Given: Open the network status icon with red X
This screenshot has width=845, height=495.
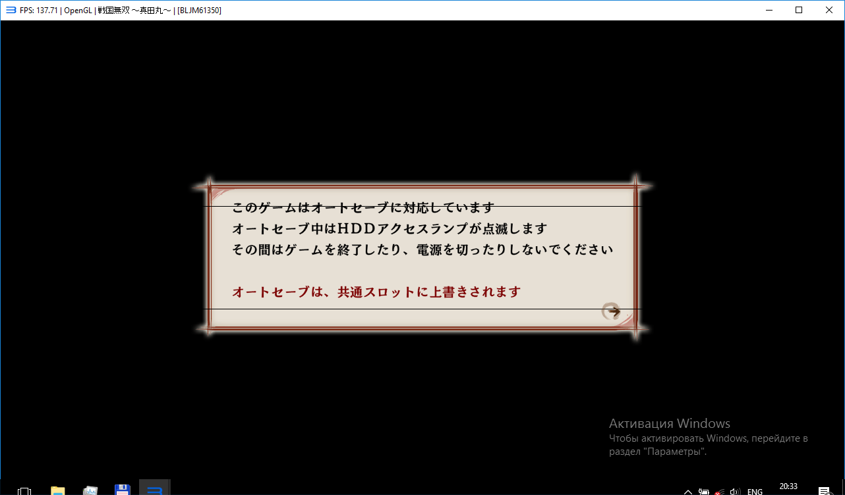Looking at the screenshot, I should coord(720,492).
